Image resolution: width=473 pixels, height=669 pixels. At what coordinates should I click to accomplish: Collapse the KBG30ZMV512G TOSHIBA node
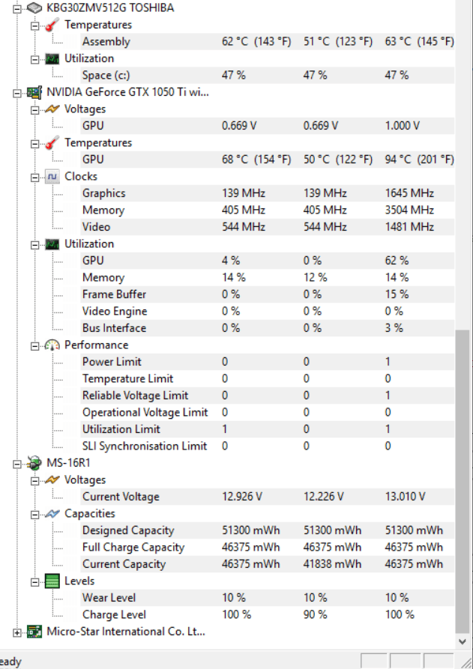17,8
